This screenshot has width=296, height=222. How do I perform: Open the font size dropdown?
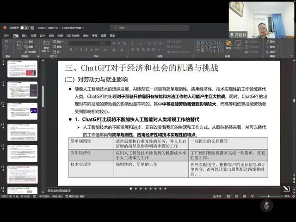110,43
